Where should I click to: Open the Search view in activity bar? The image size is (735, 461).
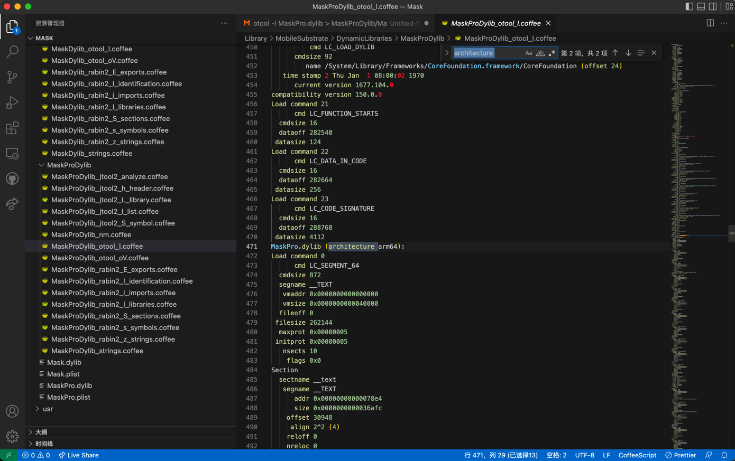click(x=12, y=52)
